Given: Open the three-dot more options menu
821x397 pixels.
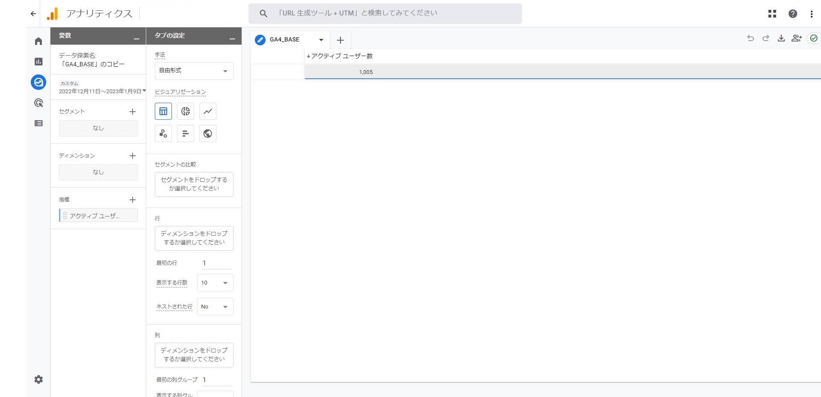Looking at the screenshot, I should tap(812, 14).
